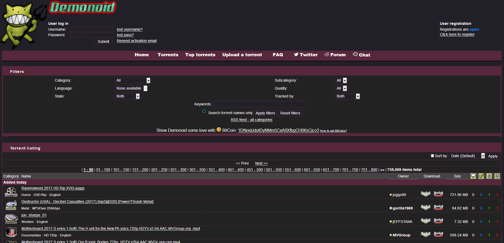Navigate to Top torrents menu item

(200, 55)
